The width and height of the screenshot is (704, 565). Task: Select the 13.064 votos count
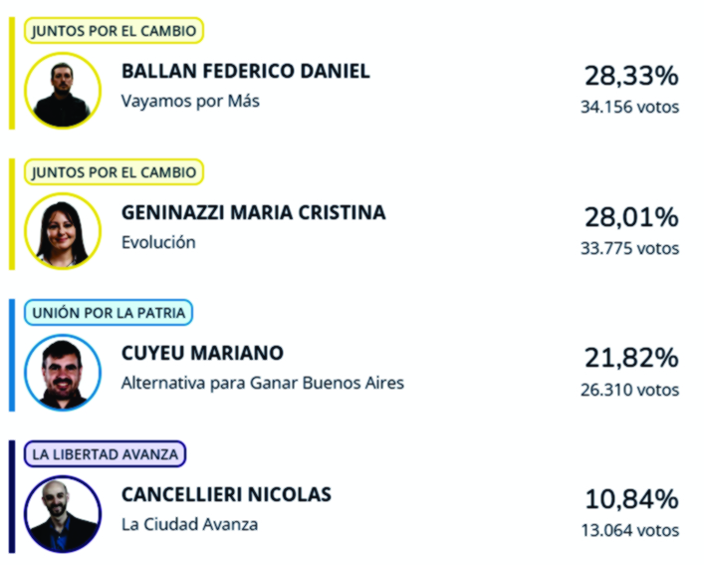pyautogui.click(x=630, y=530)
